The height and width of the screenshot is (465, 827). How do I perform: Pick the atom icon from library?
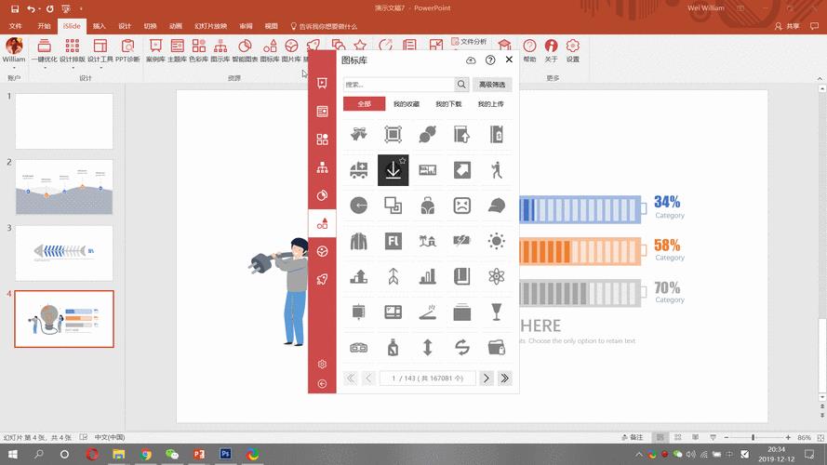click(496, 276)
